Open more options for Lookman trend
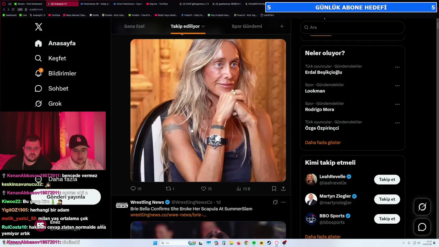Image resolution: width=439 pixels, height=247 pixels. pos(397,86)
